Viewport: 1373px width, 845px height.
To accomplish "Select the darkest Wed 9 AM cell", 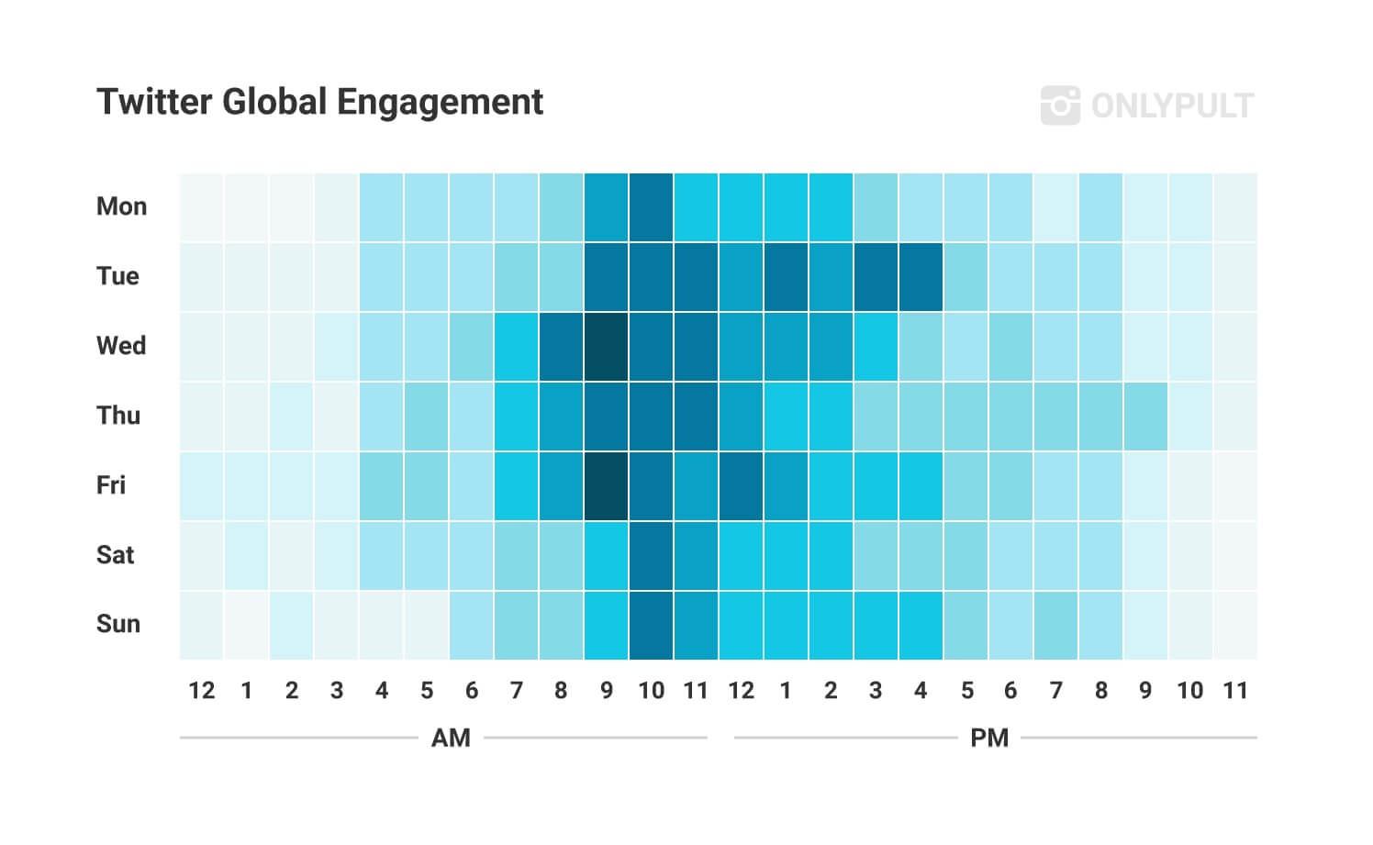I will (606, 347).
